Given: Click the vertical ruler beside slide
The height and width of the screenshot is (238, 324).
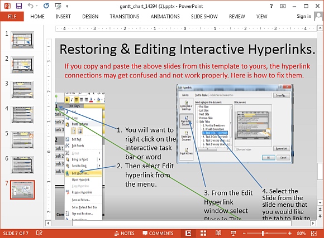Looking at the screenshot, I should pyautogui.click(x=49, y=129).
